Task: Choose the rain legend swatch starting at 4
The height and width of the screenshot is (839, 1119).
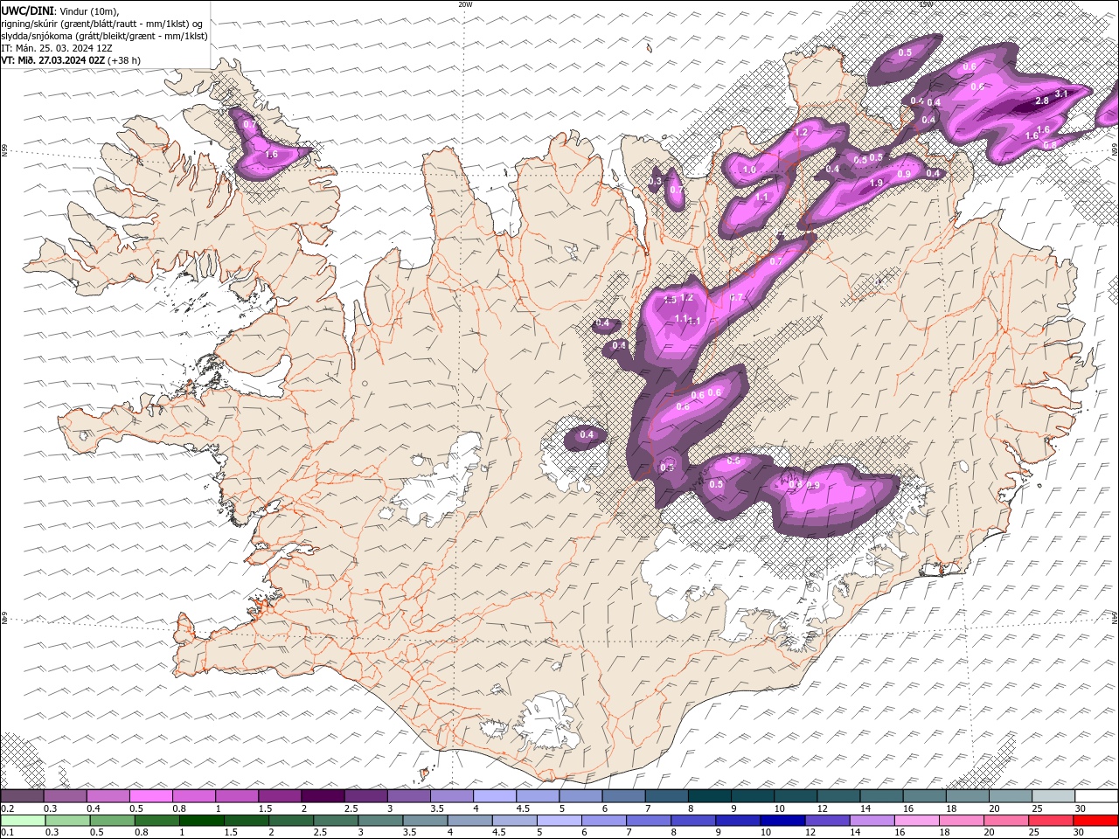Action: click(469, 821)
